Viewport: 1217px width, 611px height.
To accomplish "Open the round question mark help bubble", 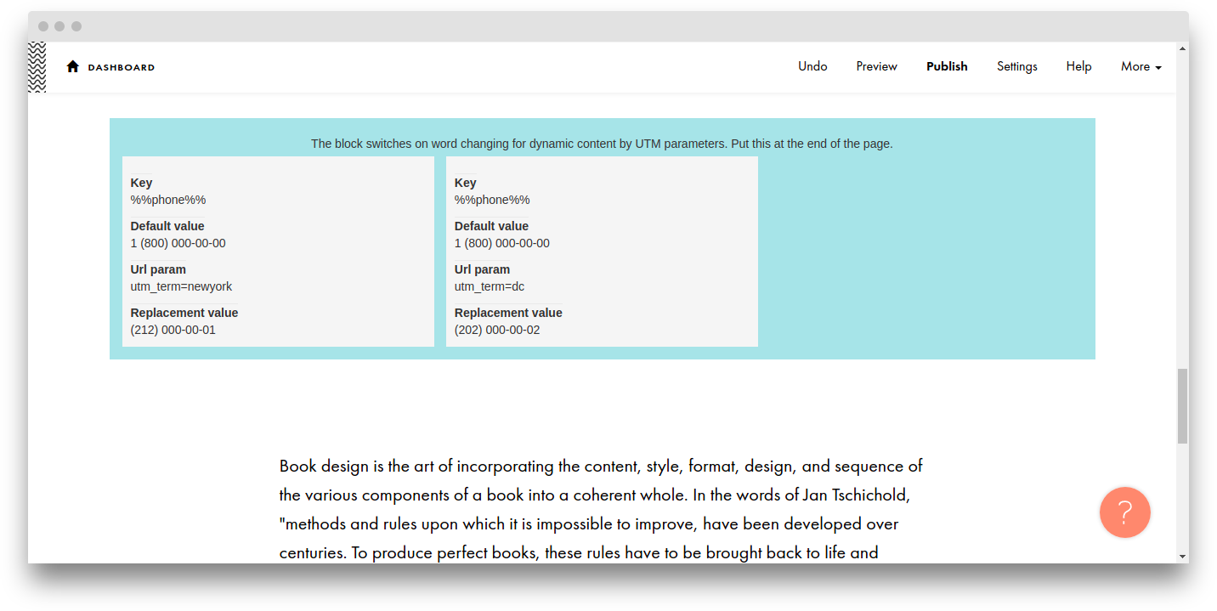I will point(1124,512).
